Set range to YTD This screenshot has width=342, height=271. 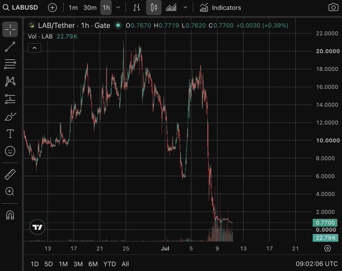tap(110, 264)
